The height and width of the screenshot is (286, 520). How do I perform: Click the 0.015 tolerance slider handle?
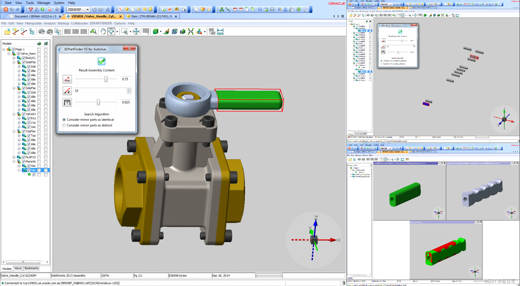[98, 102]
